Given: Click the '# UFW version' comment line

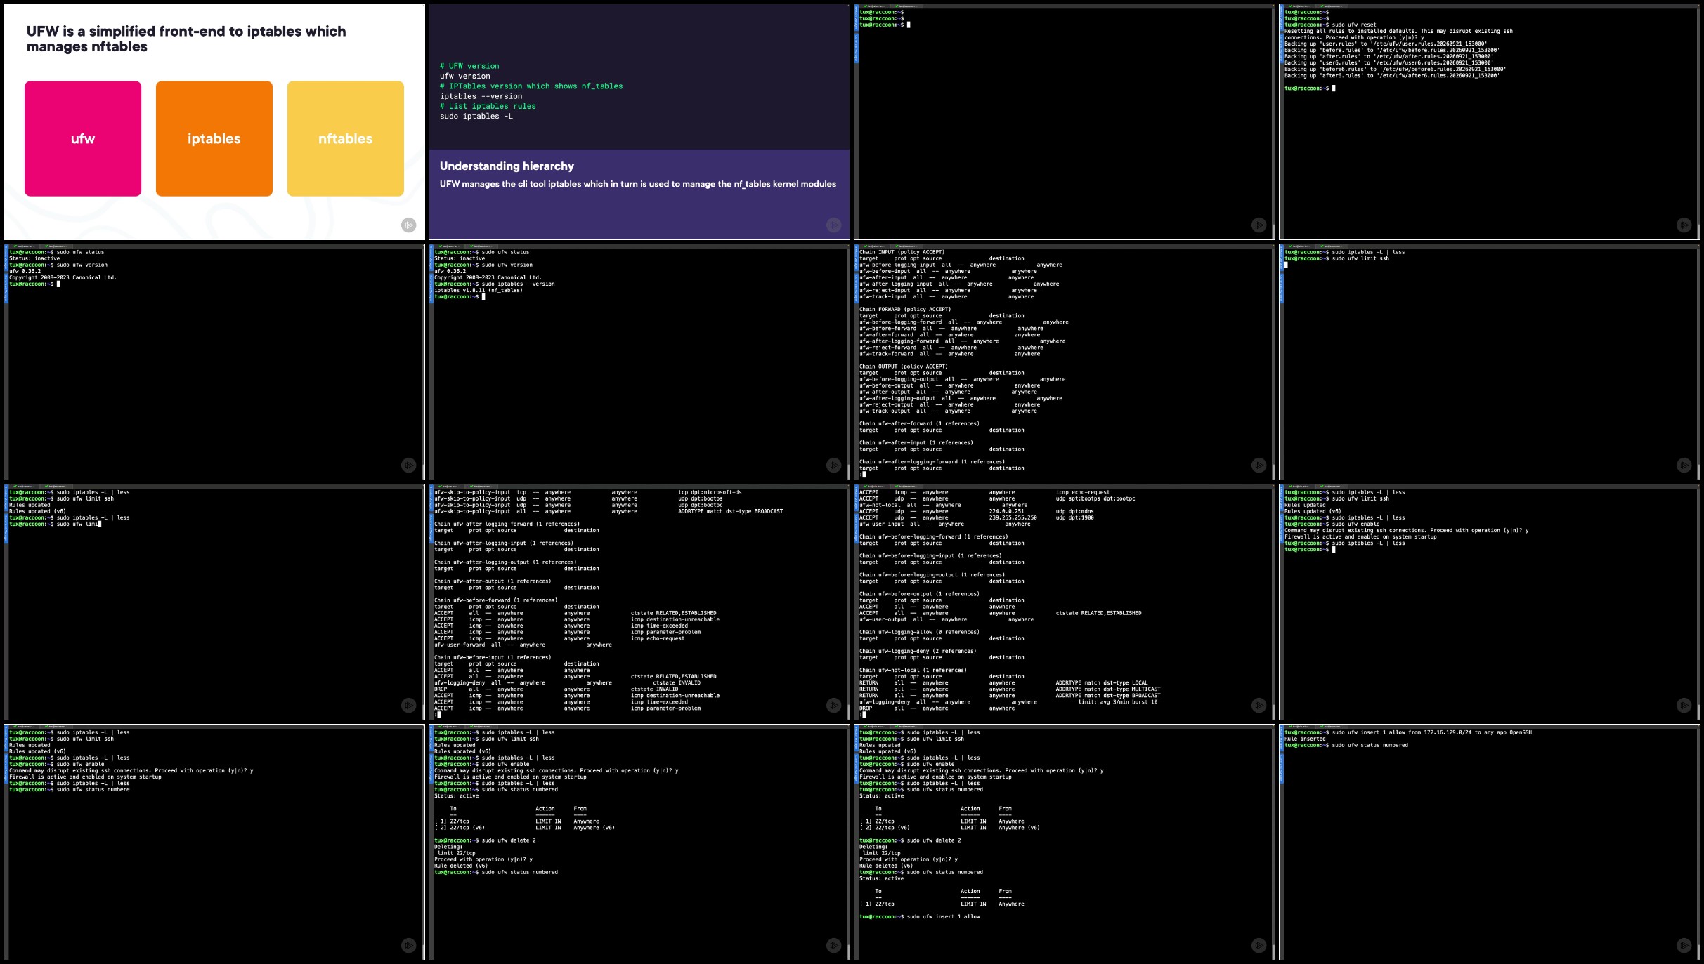Looking at the screenshot, I should (469, 66).
